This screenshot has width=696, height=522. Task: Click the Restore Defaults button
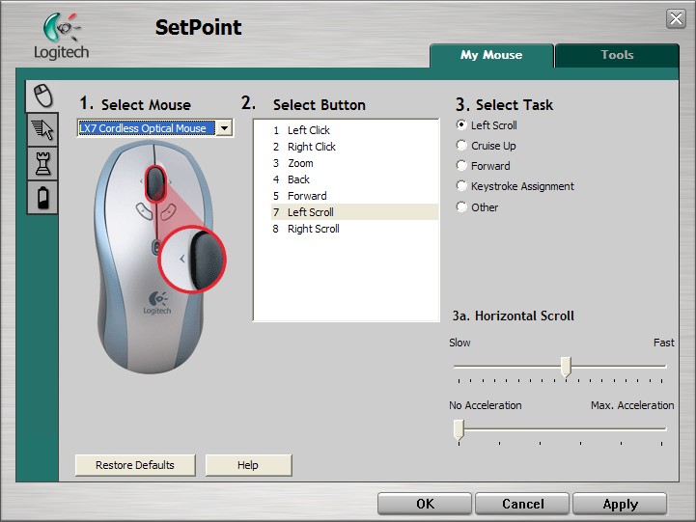135,465
